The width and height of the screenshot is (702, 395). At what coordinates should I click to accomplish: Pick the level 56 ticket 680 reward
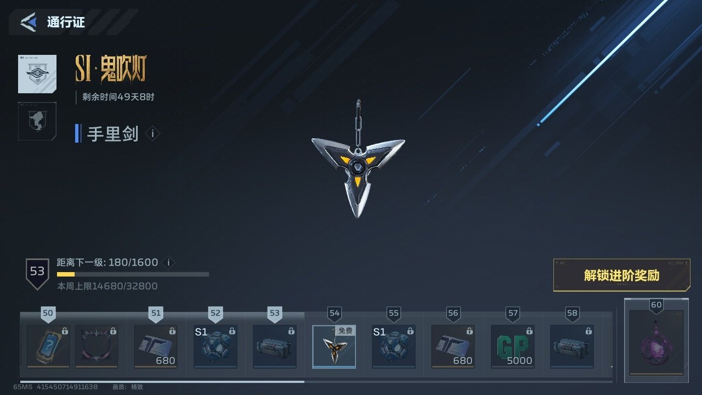pyautogui.click(x=453, y=346)
